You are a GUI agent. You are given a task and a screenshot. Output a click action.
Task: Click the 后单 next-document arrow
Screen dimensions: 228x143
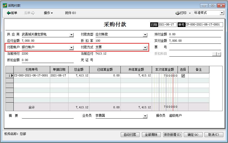(x=29, y=13)
